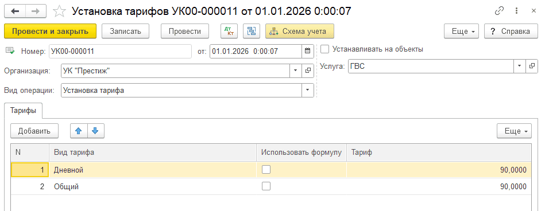This screenshot has width=545, height=211.
Task: Move the row up with blue arrow
Action: click(79, 131)
